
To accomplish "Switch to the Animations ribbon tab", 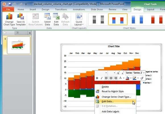I will (79, 9).
